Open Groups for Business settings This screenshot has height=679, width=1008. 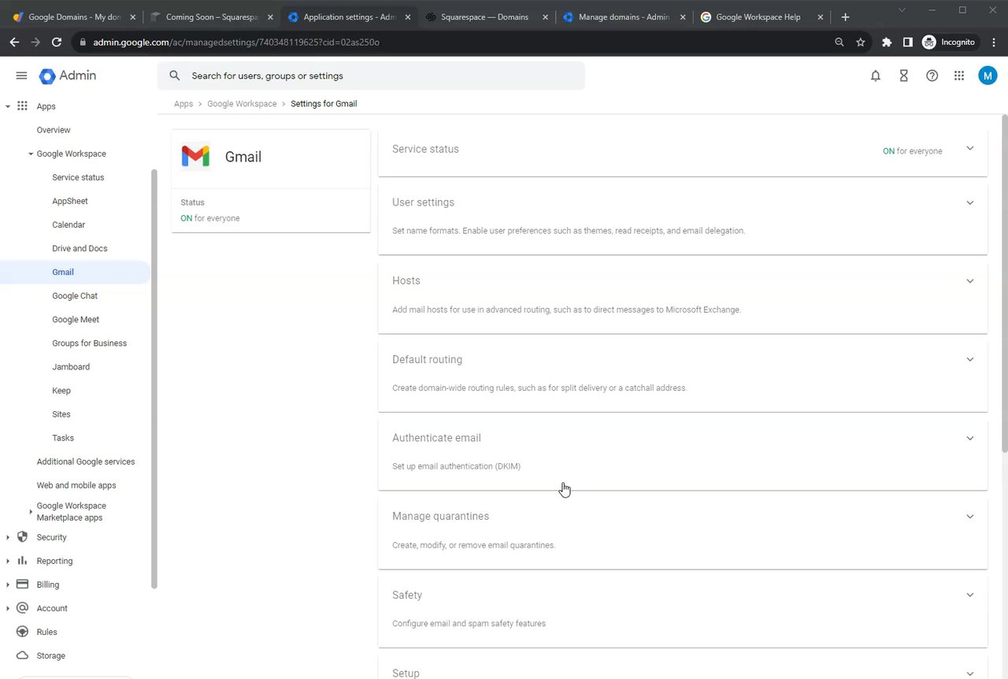(x=89, y=343)
